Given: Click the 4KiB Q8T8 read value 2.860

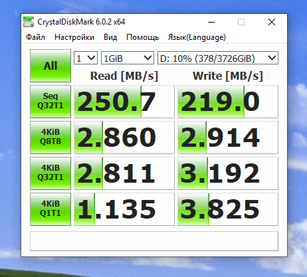Looking at the screenshot, I should pos(124,138).
